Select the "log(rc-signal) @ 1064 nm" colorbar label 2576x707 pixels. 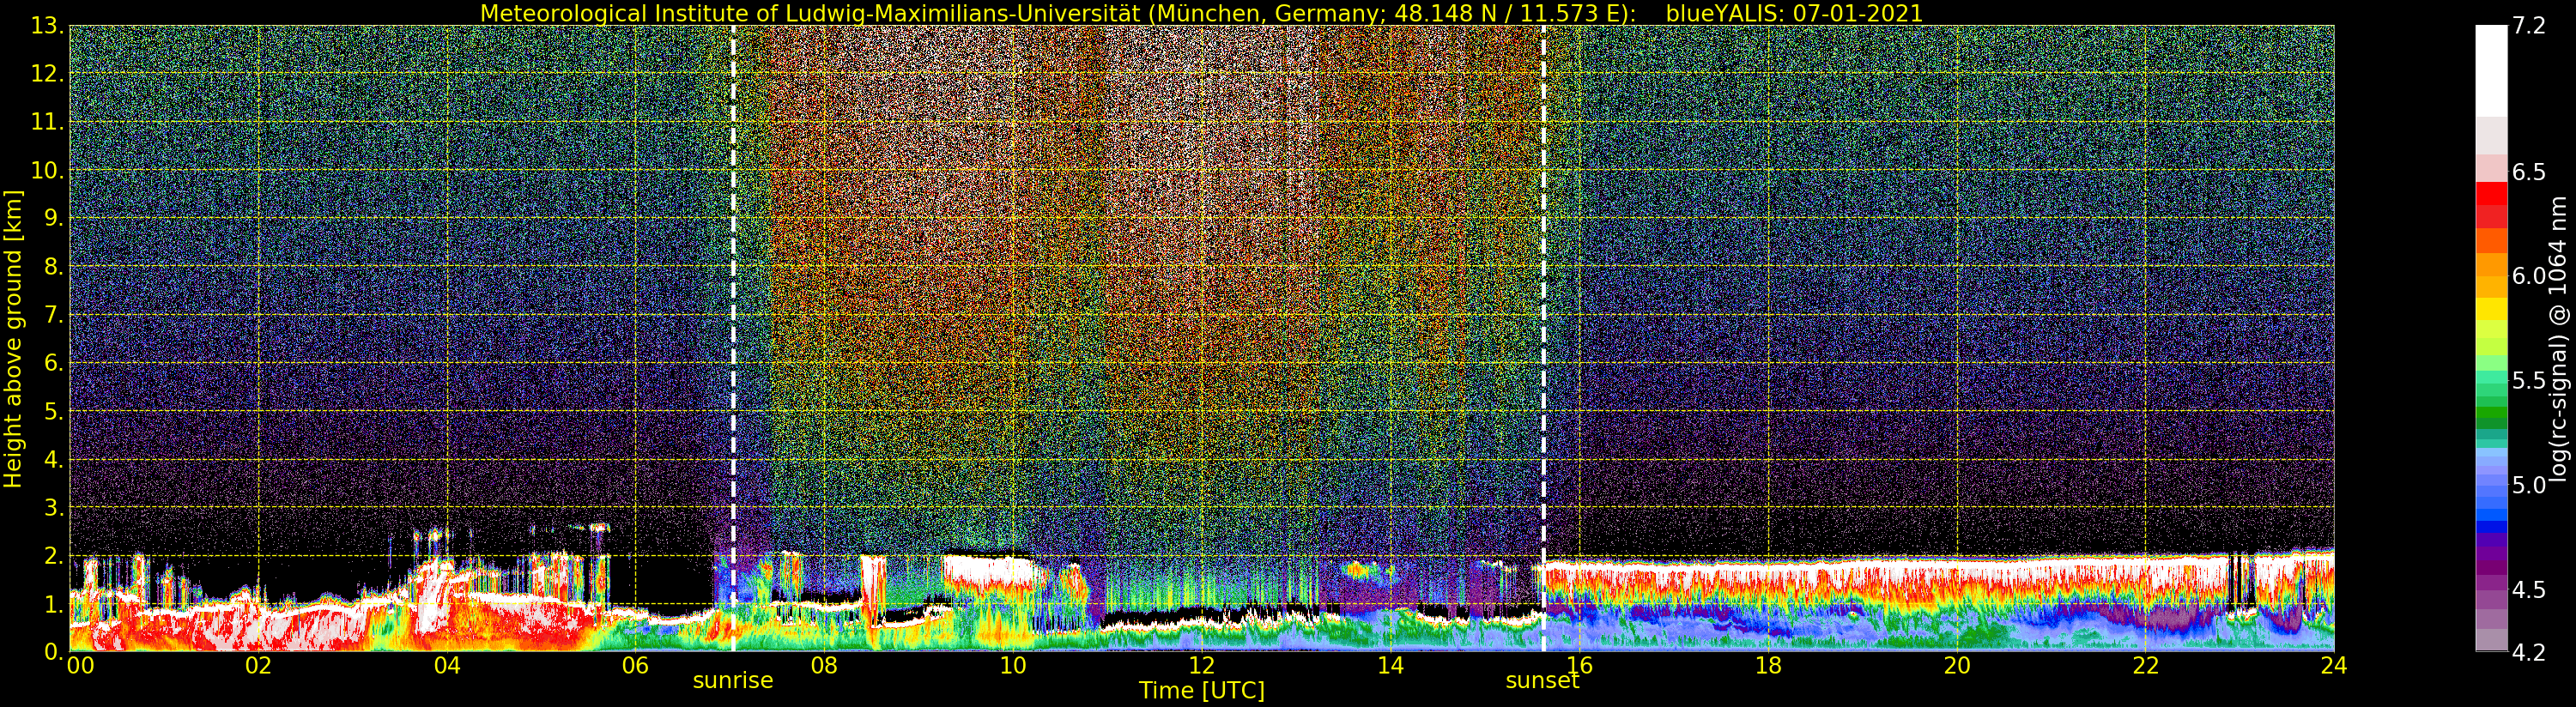coord(2560,340)
